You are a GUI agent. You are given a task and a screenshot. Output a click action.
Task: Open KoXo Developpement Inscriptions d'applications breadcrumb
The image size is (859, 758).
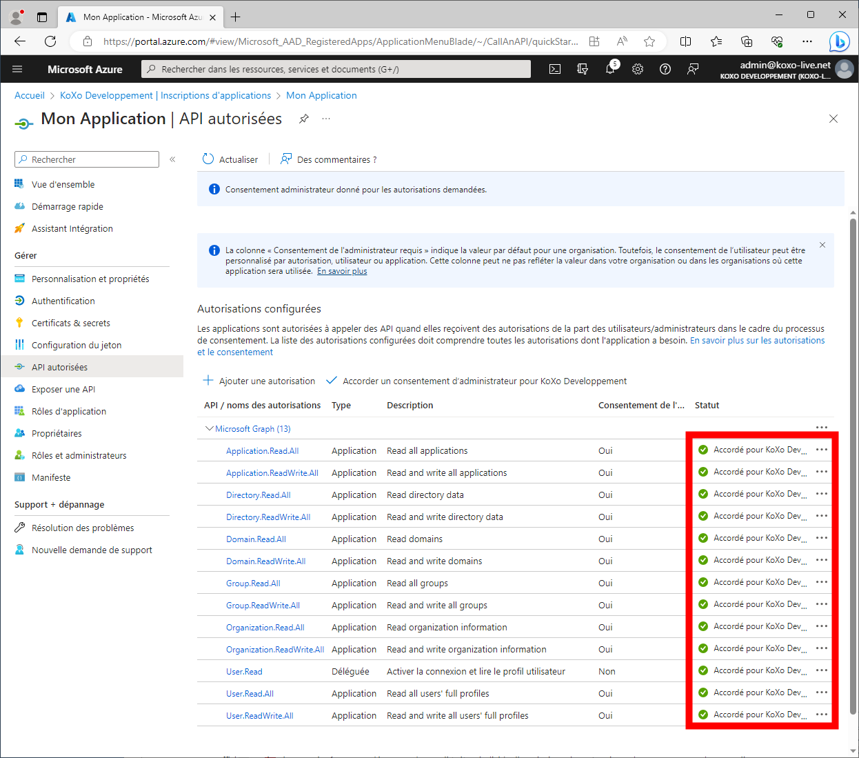(165, 95)
